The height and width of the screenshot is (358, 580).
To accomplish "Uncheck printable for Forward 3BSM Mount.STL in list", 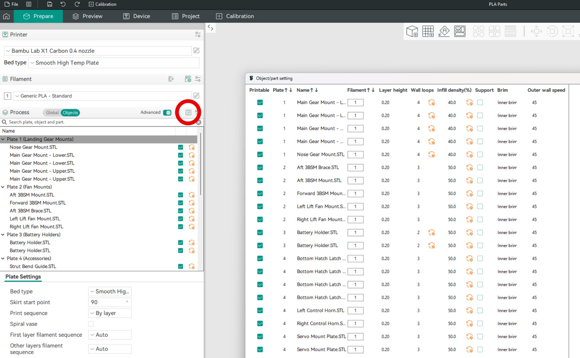I will pos(181,203).
